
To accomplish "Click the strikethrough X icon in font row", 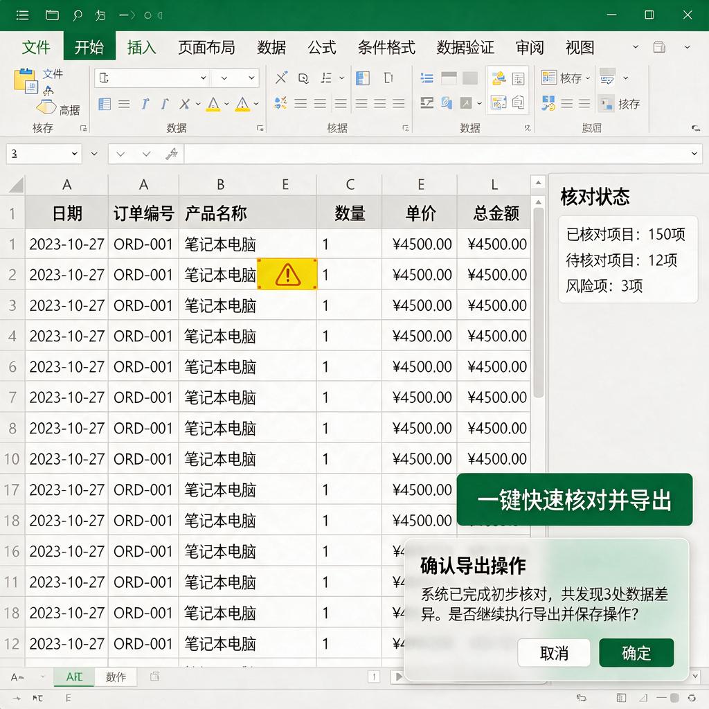I will click(184, 104).
